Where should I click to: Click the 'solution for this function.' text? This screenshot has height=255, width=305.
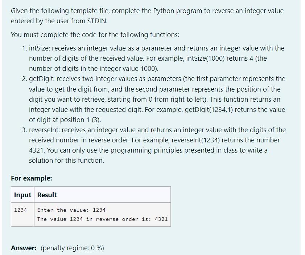pyautogui.click(x=66, y=161)
